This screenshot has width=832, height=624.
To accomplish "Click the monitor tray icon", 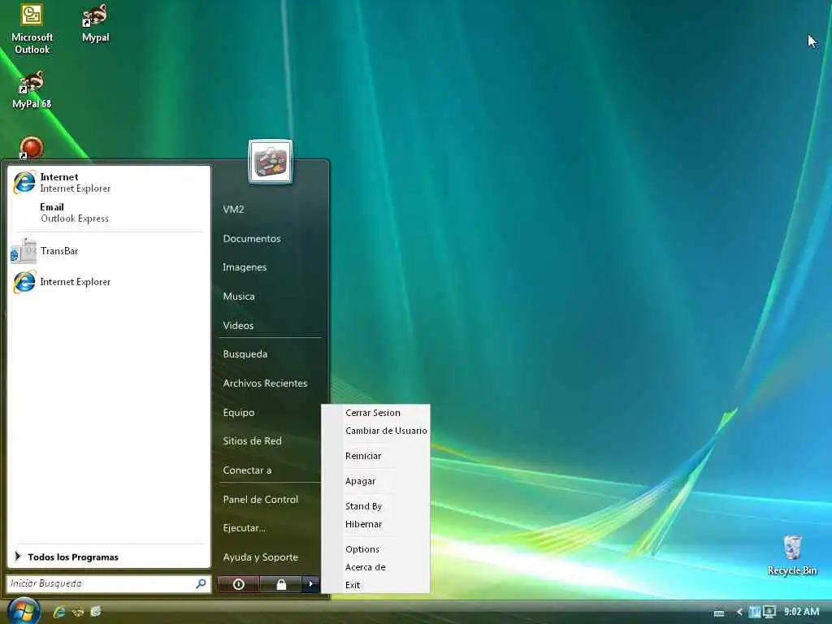I will (769, 612).
